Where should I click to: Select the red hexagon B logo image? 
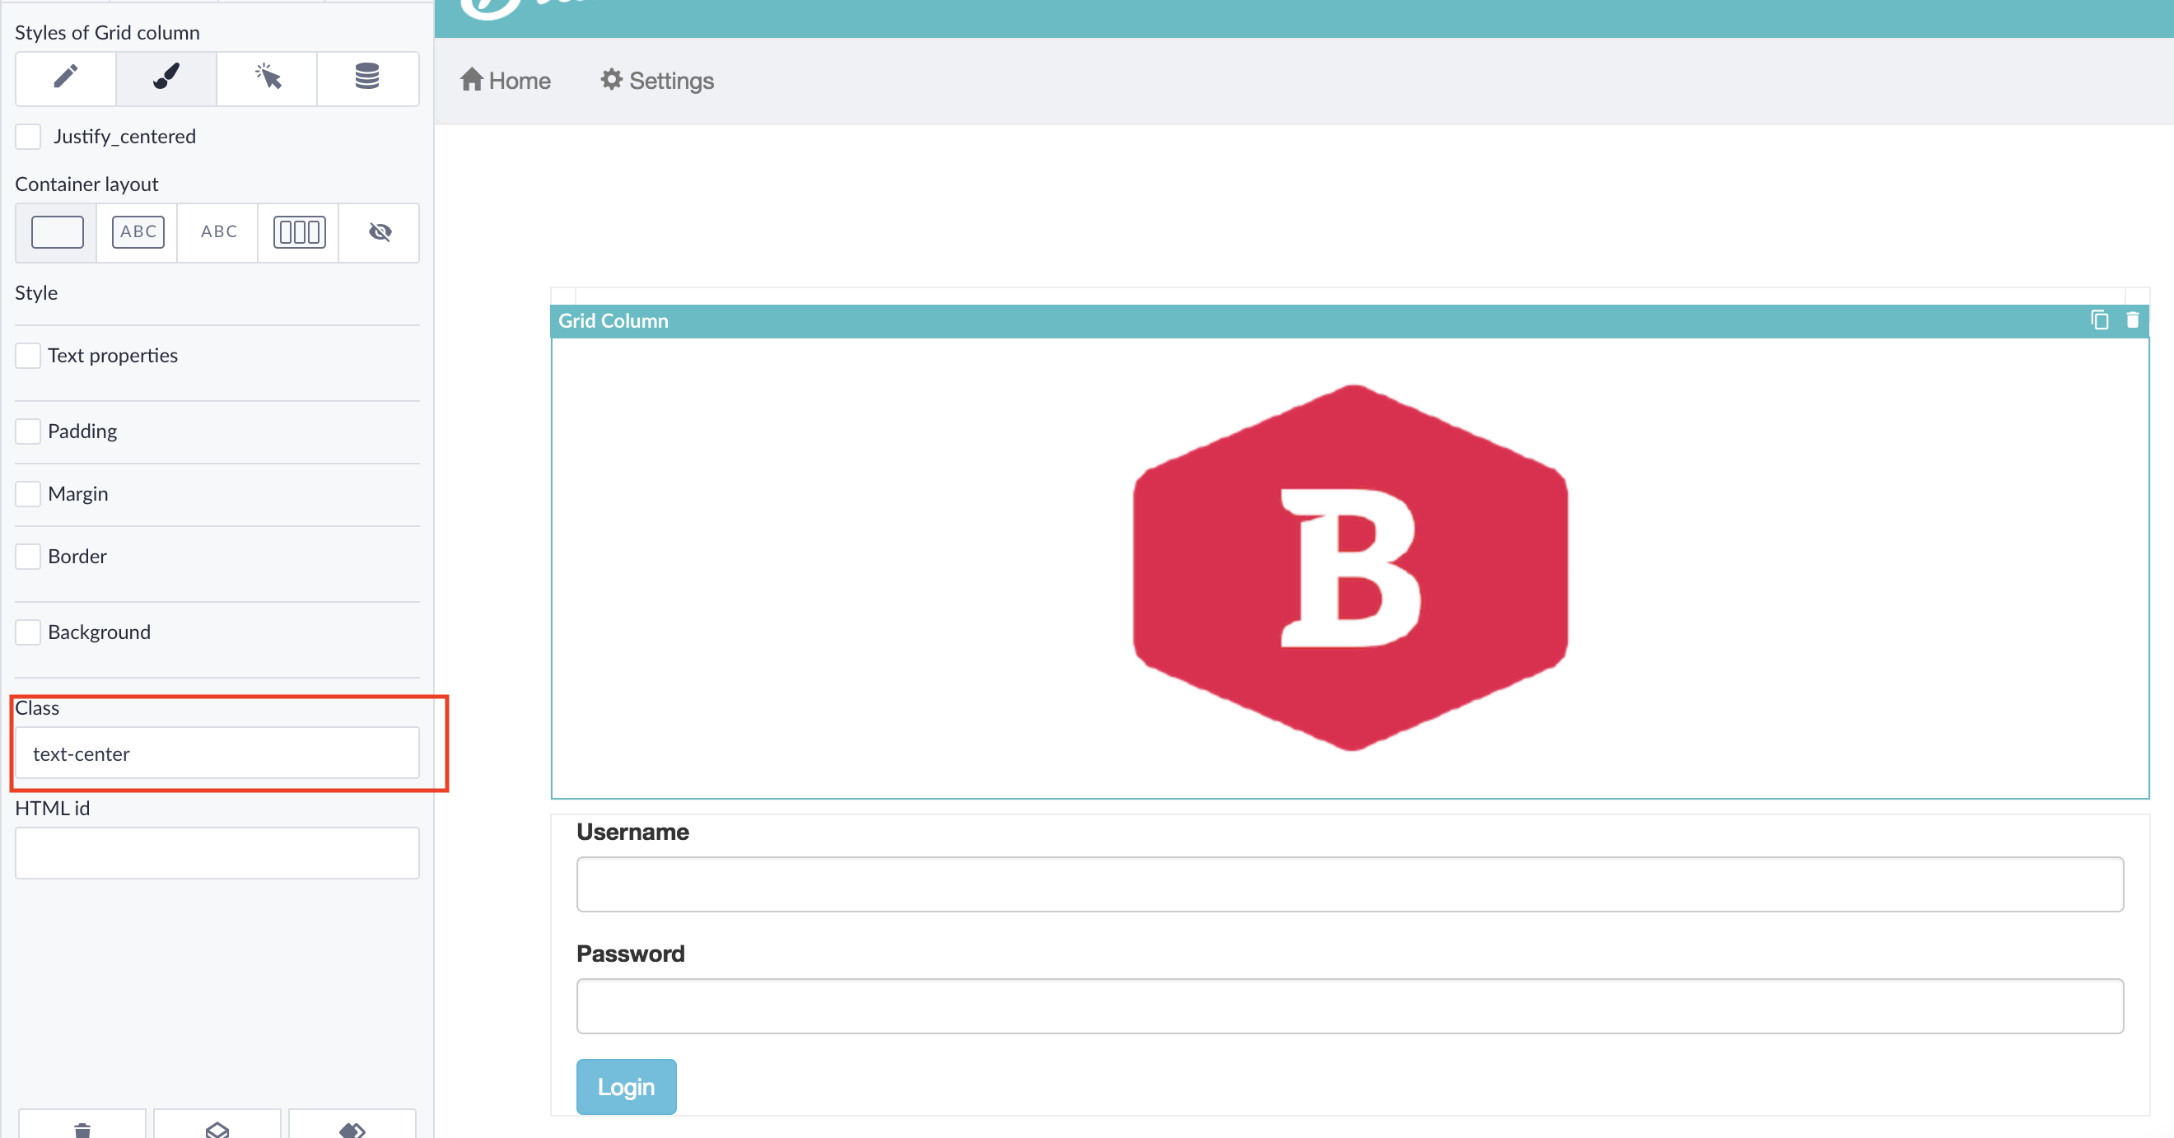pos(1351,567)
